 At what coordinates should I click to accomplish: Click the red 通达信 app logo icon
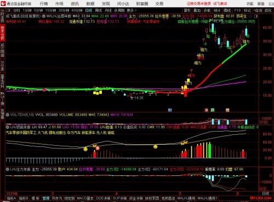coord(3,3)
